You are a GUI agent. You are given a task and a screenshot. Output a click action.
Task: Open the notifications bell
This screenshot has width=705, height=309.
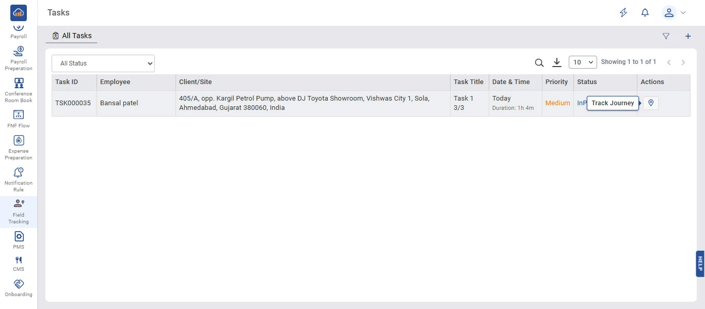click(x=645, y=13)
